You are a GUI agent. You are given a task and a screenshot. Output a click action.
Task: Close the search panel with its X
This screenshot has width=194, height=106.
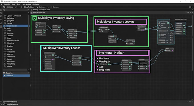pos(29,10)
